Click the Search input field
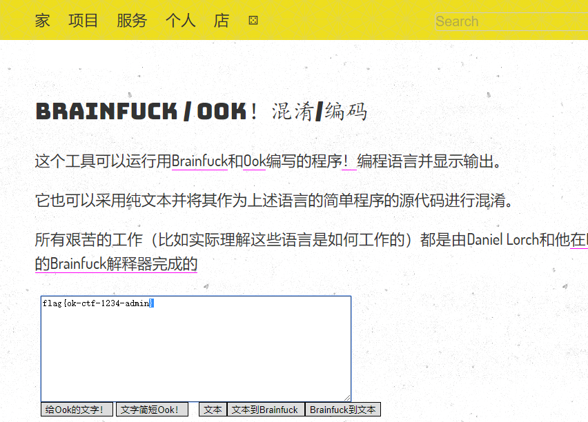This screenshot has height=422, width=588. click(x=510, y=21)
